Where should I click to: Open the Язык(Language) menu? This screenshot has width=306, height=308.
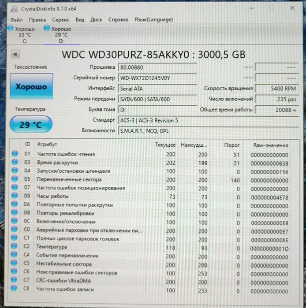(154, 20)
